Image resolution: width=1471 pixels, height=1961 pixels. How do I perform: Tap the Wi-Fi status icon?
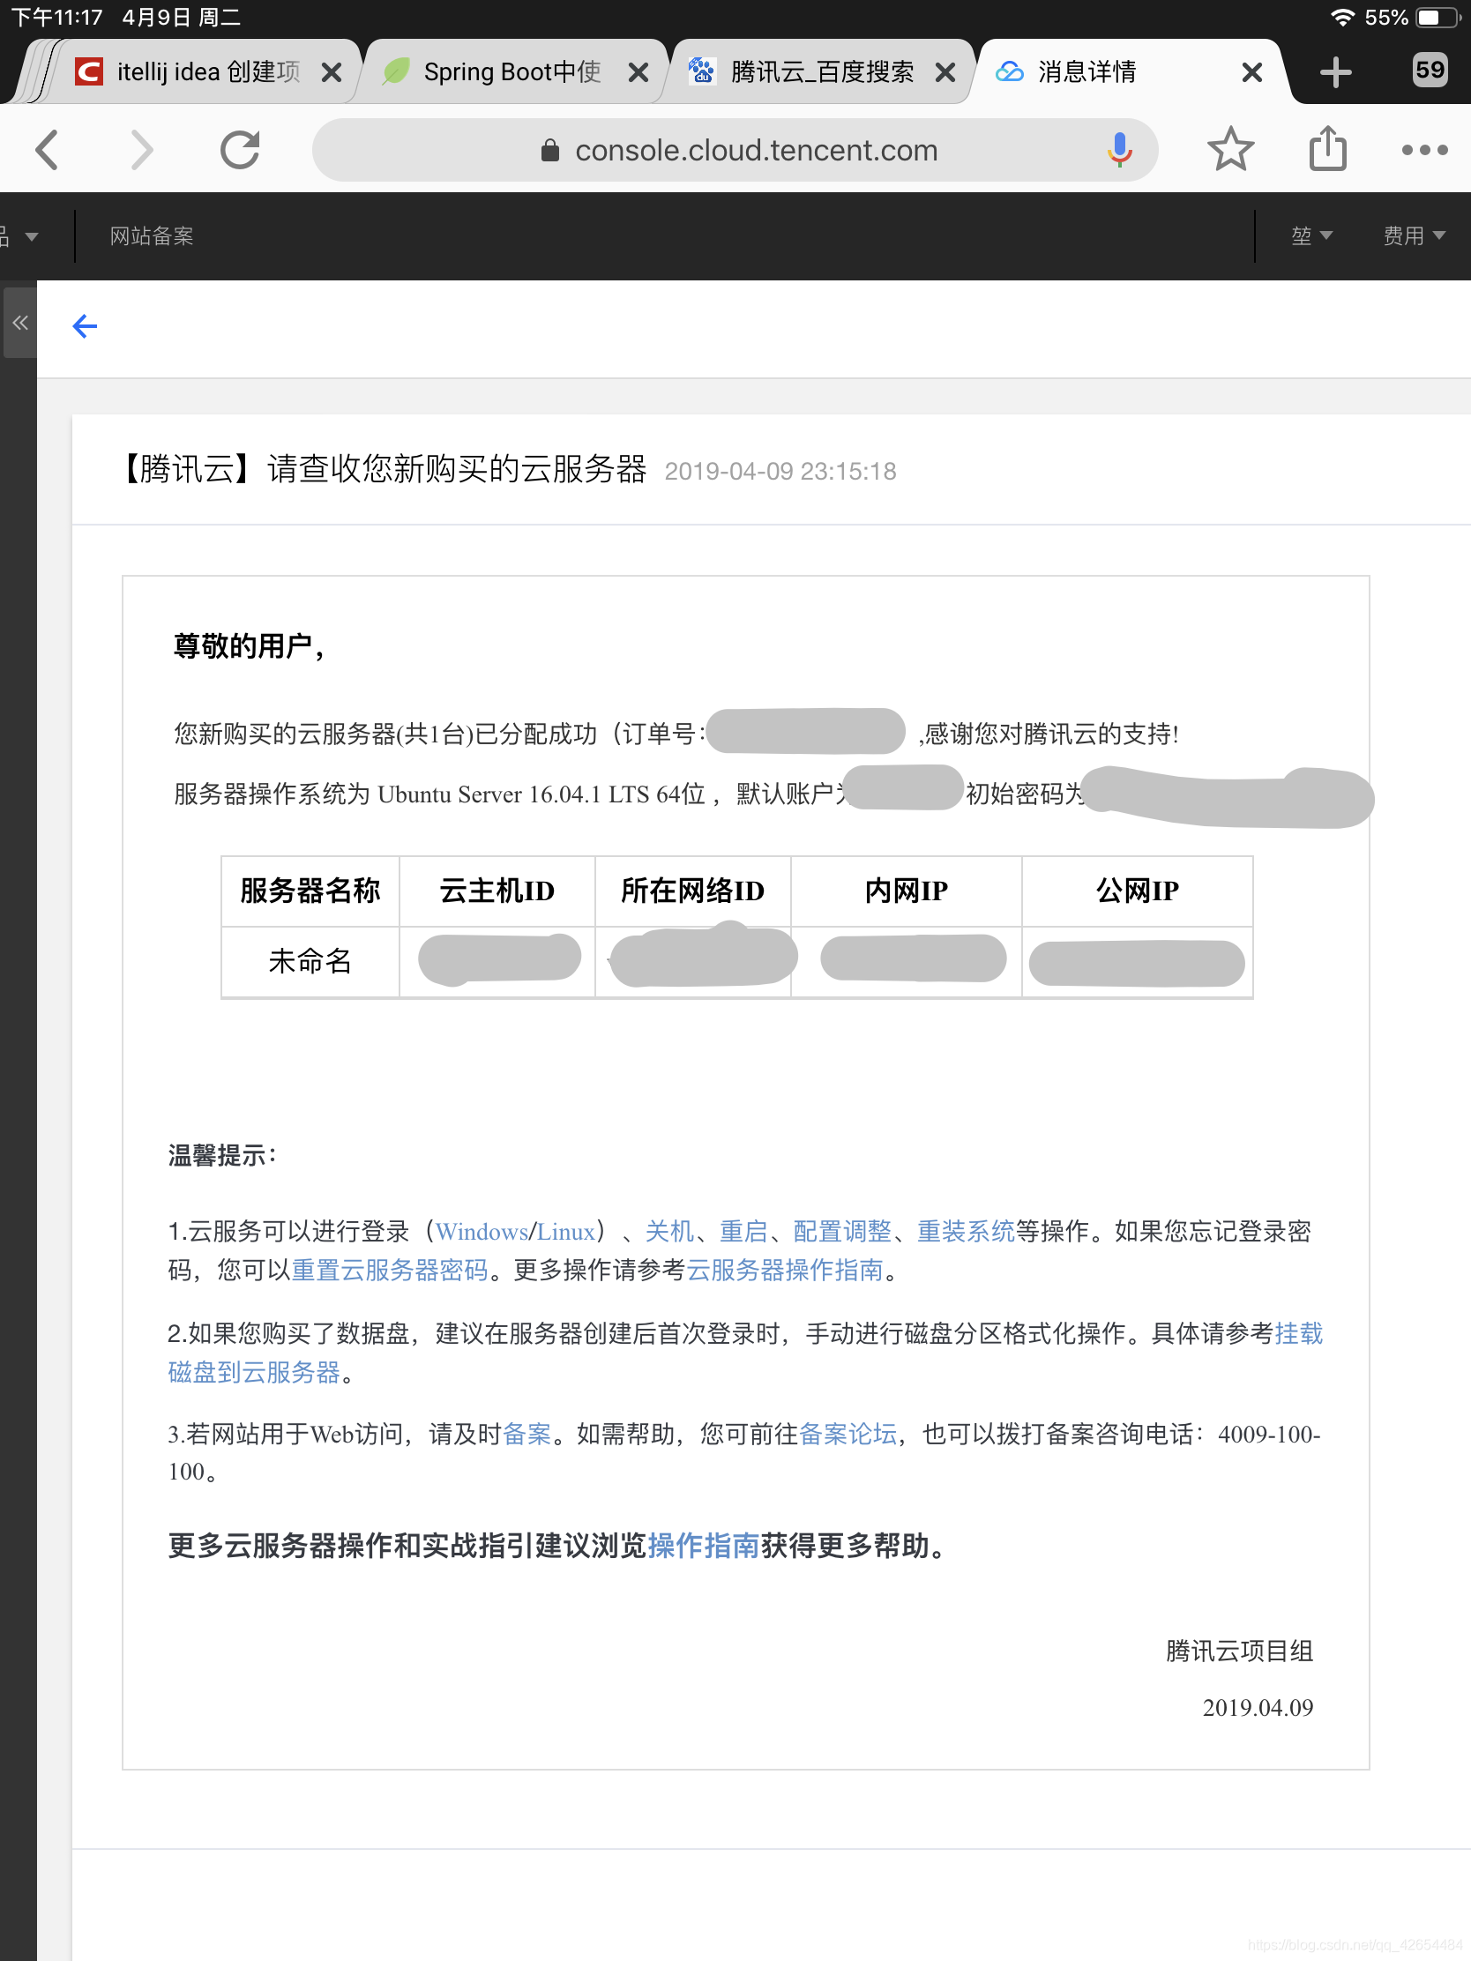[1342, 18]
